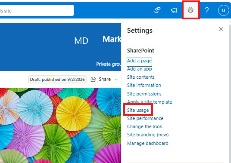Open the Add an app link
The width and height of the screenshot is (231, 163).
coord(139,69)
